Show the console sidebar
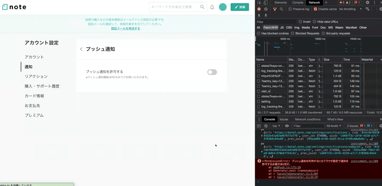The height and width of the screenshot is (186, 382). click(x=259, y=126)
